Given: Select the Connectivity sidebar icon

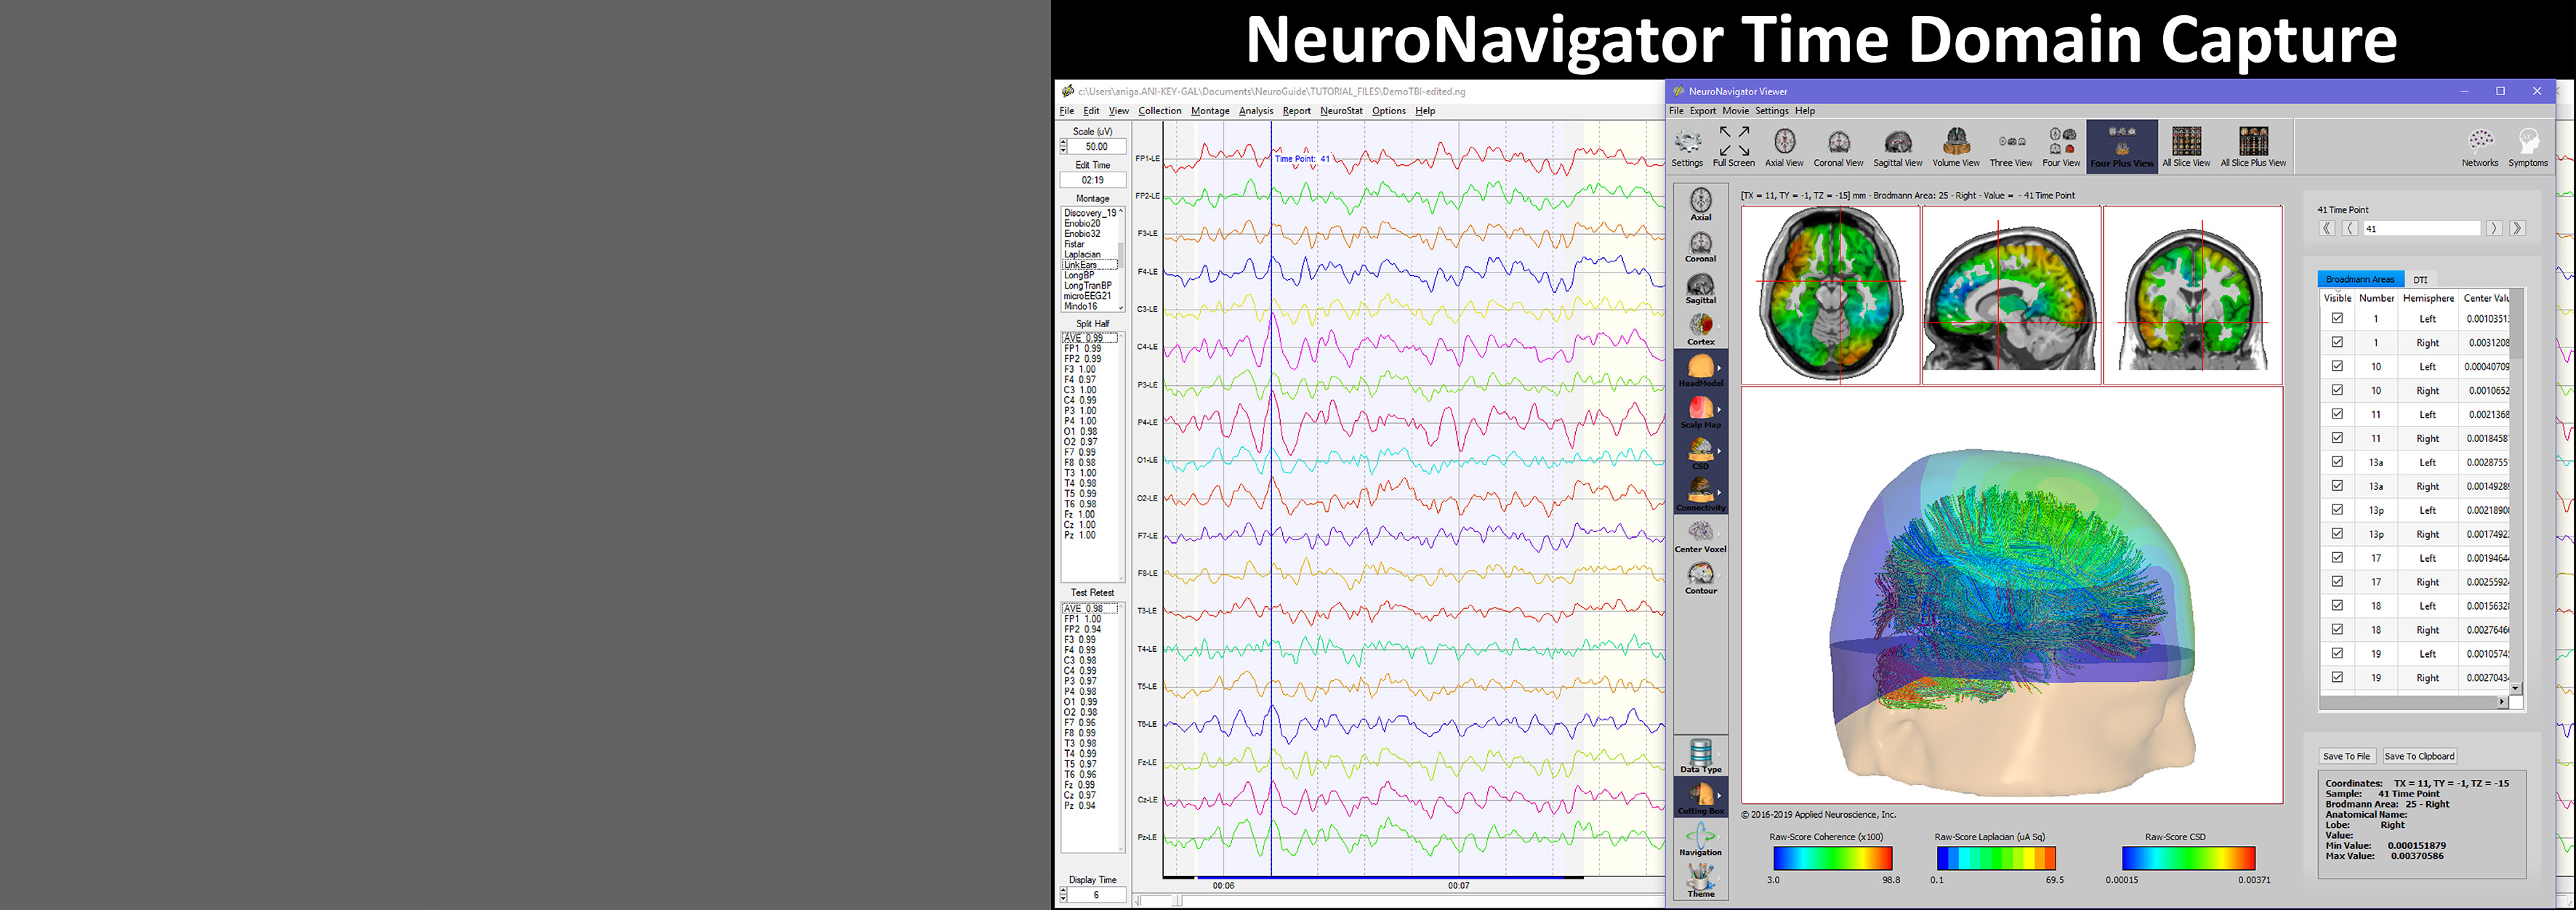Looking at the screenshot, I should point(1700,494).
